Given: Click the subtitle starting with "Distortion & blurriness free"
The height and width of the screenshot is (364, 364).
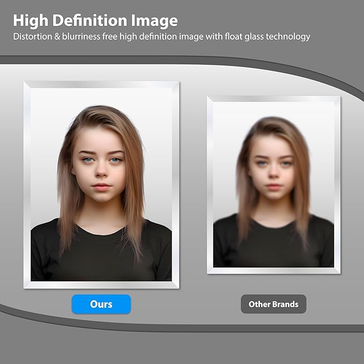Looking at the screenshot, I should point(161,37).
